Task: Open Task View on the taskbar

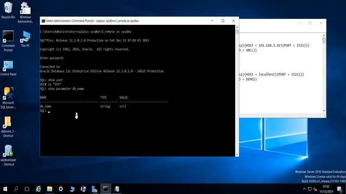Action: pos(27,189)
